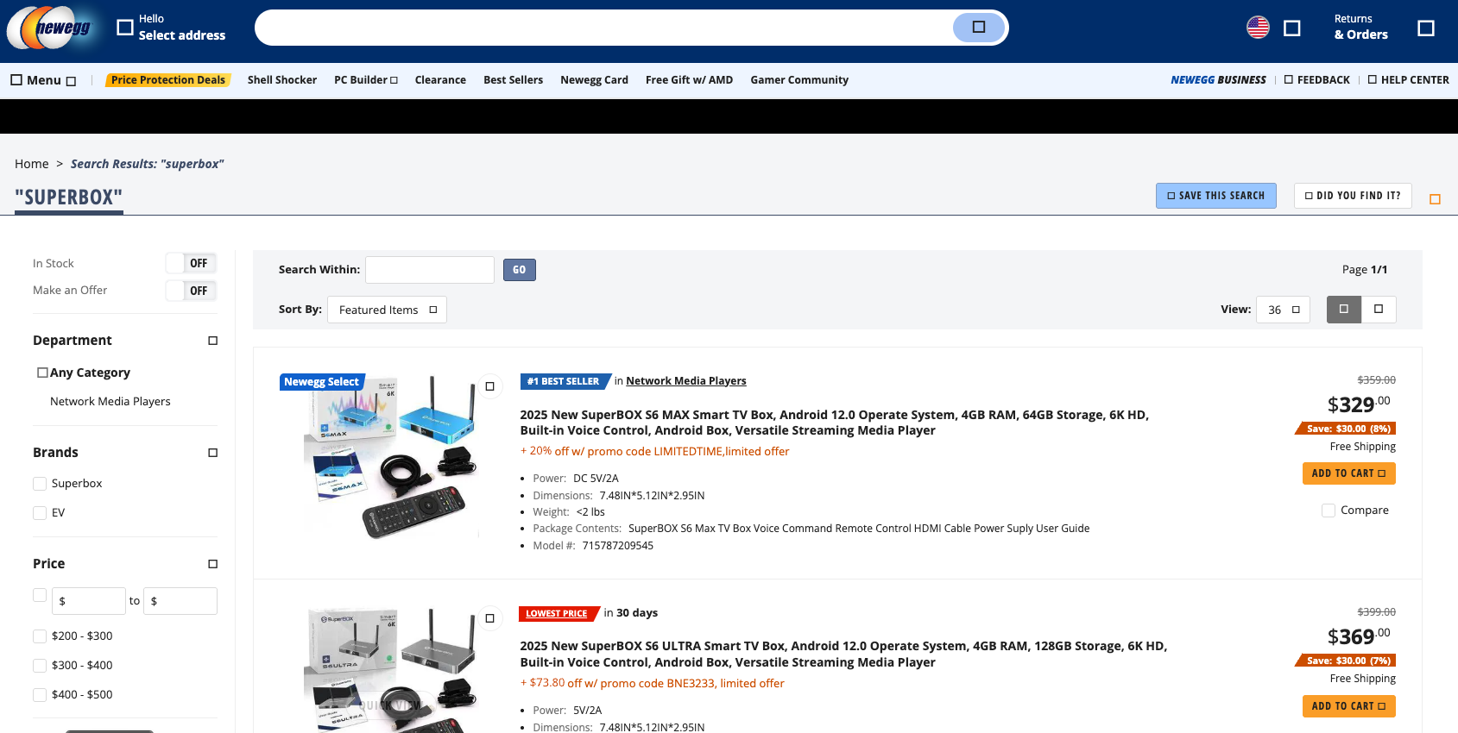Open the Best Sellers menu item

(513, 80)
